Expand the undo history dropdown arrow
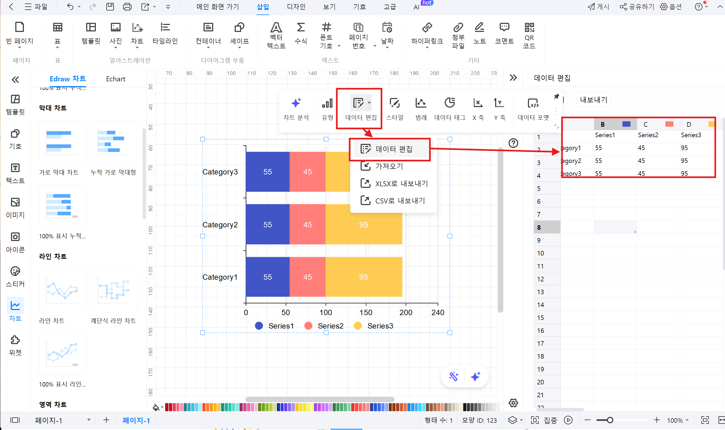725x430 pixels. pyautogui.click(x=79, y=6)
